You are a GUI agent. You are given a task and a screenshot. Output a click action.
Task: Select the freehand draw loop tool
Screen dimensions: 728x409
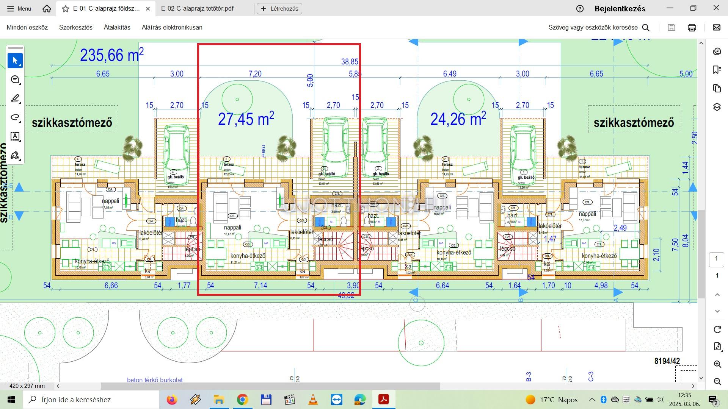tap(15, 117)
